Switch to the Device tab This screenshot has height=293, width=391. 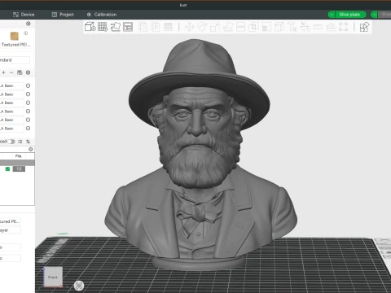(x=24, y=15)
